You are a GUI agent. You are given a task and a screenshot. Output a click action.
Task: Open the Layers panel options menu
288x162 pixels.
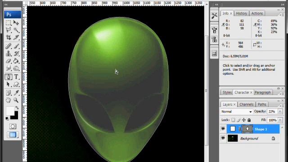[281, 106]
